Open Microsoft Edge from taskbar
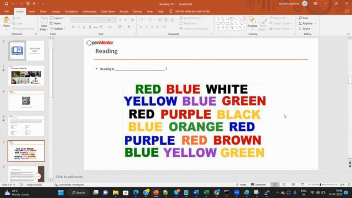Viewport: 352px width, 198px height. pyautogui.click(x=136, y=193)
